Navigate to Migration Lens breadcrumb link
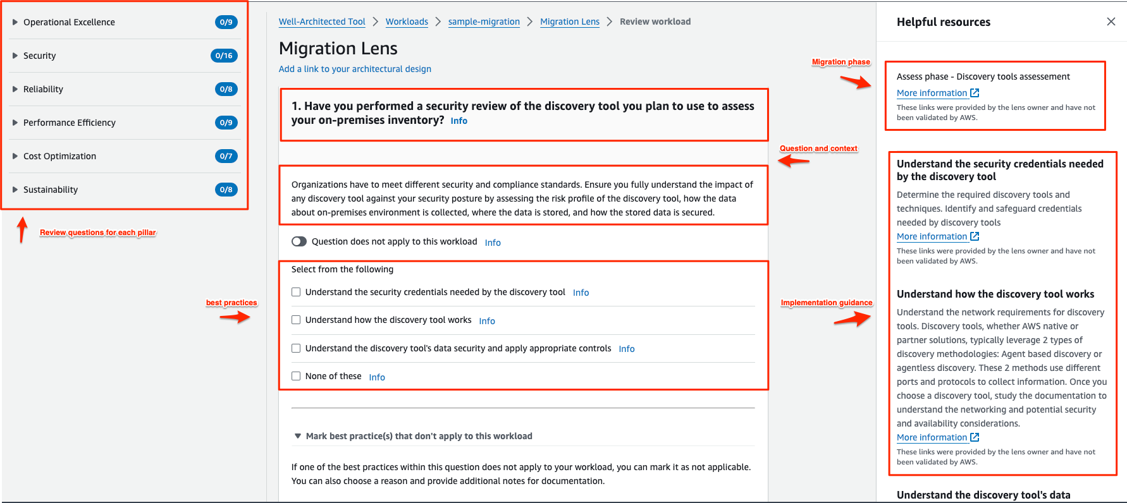Viewport: 1127px width, 503px height. coord(570,21)
